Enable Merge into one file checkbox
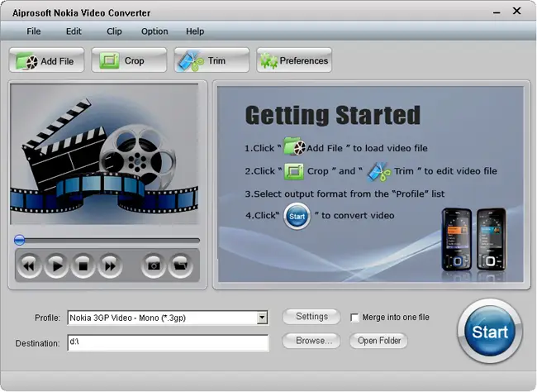 pyautogui.click(x=354, y=318)
